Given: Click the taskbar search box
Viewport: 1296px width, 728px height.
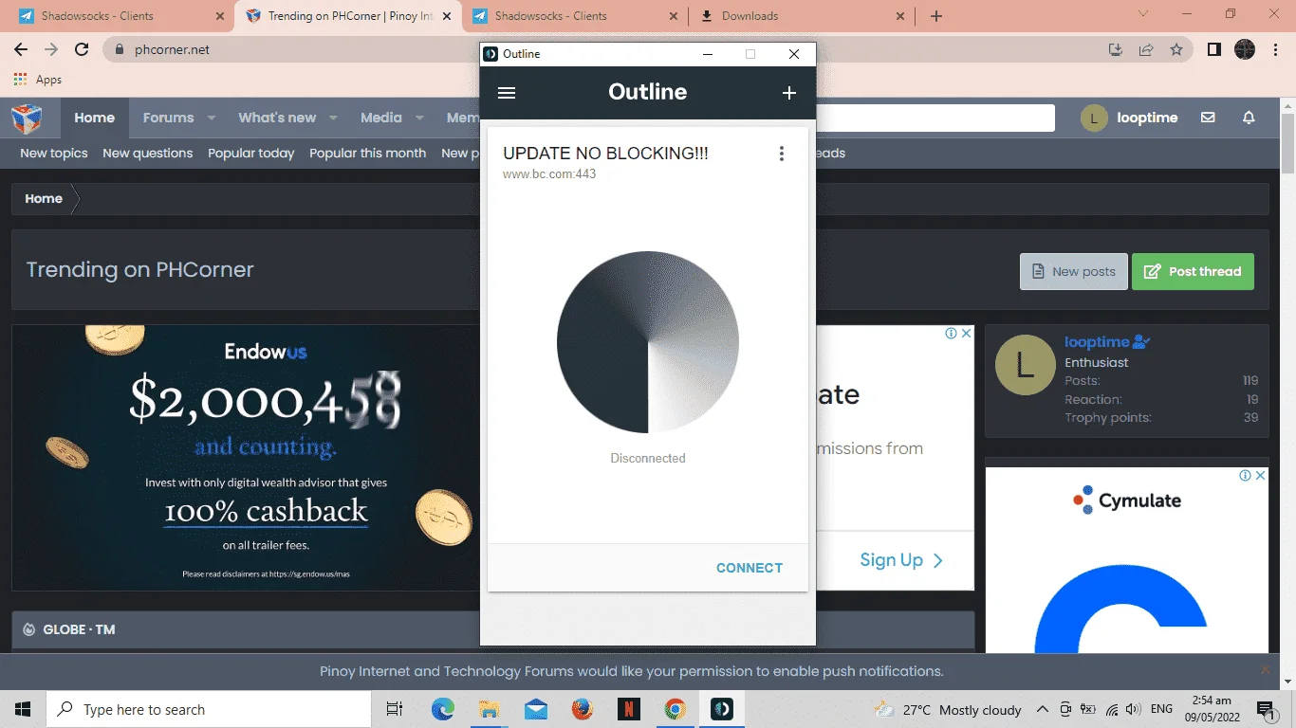Looking at the screenshot, I should [209, 709].
